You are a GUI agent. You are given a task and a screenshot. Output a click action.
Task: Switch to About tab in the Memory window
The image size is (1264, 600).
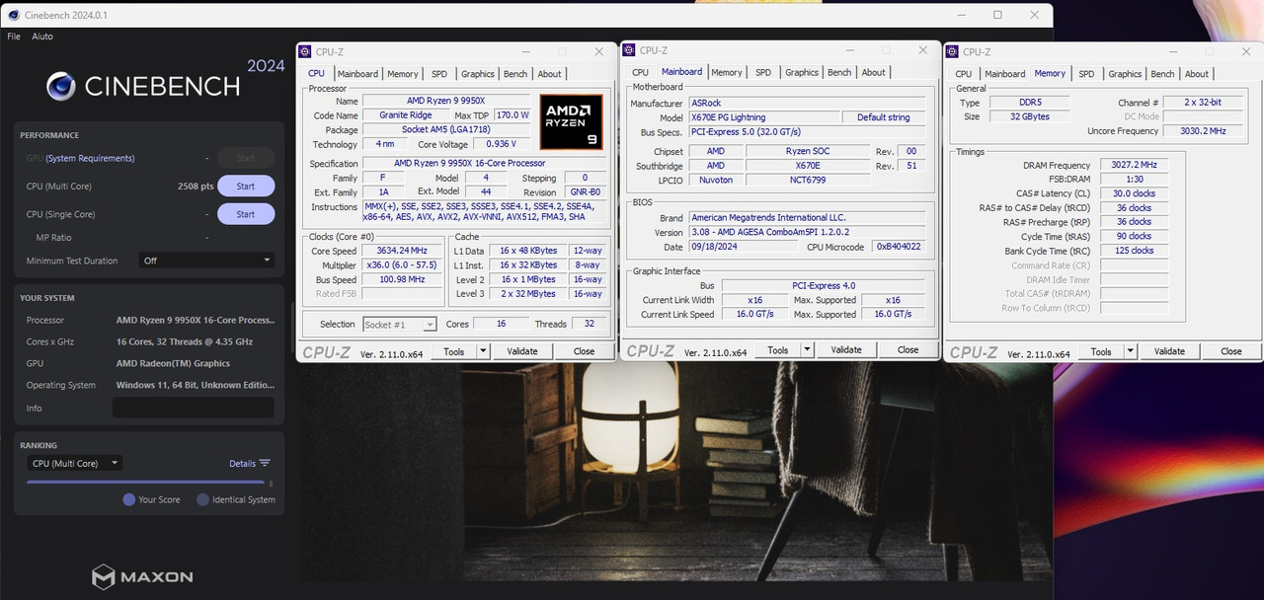point(1196,74)
